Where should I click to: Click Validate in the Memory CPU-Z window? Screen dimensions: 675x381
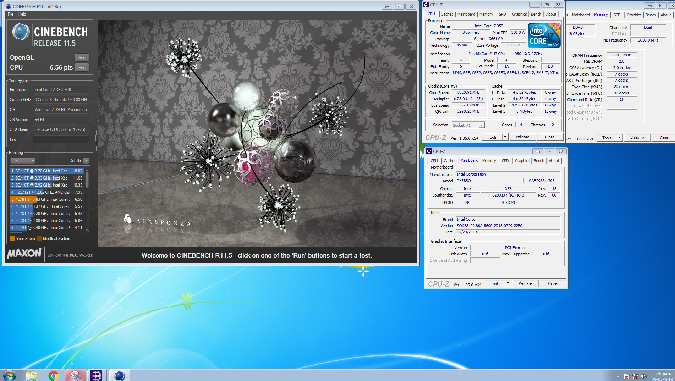(x=637, y=138)
